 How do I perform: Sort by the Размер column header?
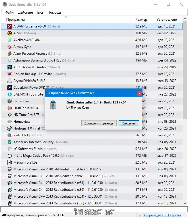tap(141, 20)
